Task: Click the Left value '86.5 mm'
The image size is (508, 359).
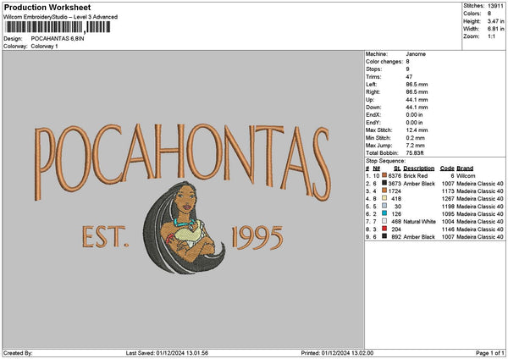Action: click(417, 84)
